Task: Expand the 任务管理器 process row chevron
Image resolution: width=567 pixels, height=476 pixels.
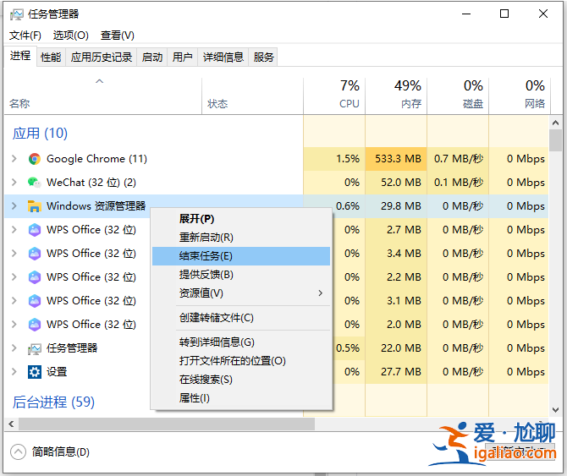Action: point(14,347)
